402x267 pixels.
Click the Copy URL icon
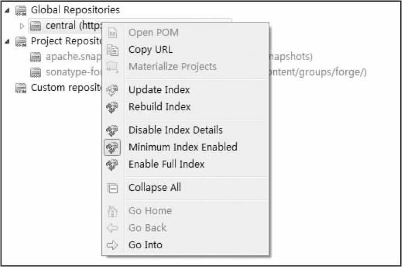point(112,50)
